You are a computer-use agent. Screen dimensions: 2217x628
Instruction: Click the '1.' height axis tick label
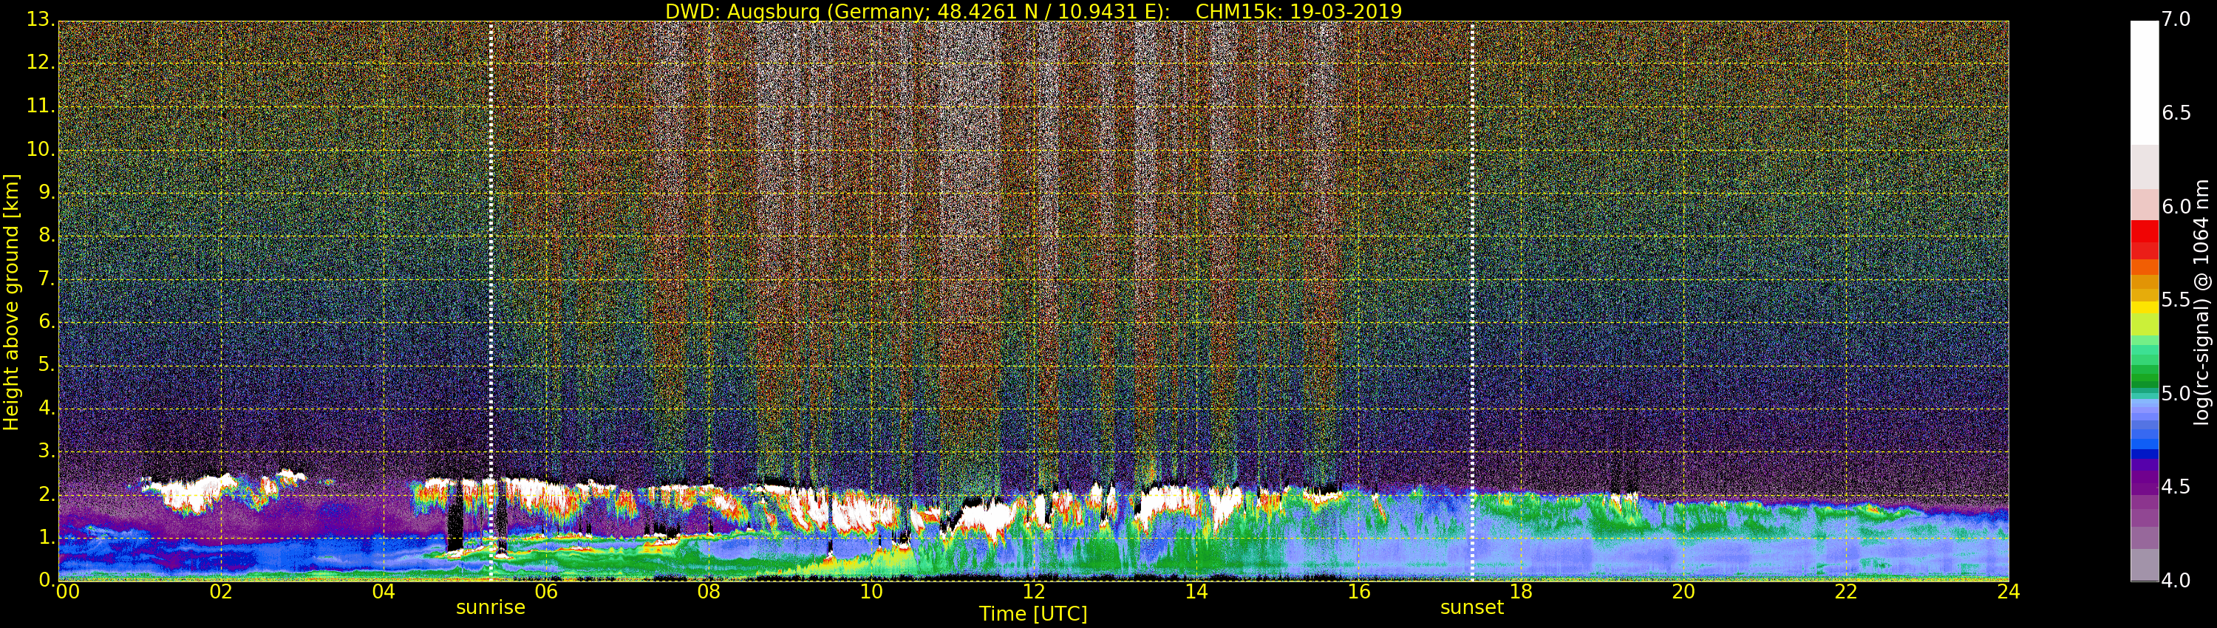46,537
